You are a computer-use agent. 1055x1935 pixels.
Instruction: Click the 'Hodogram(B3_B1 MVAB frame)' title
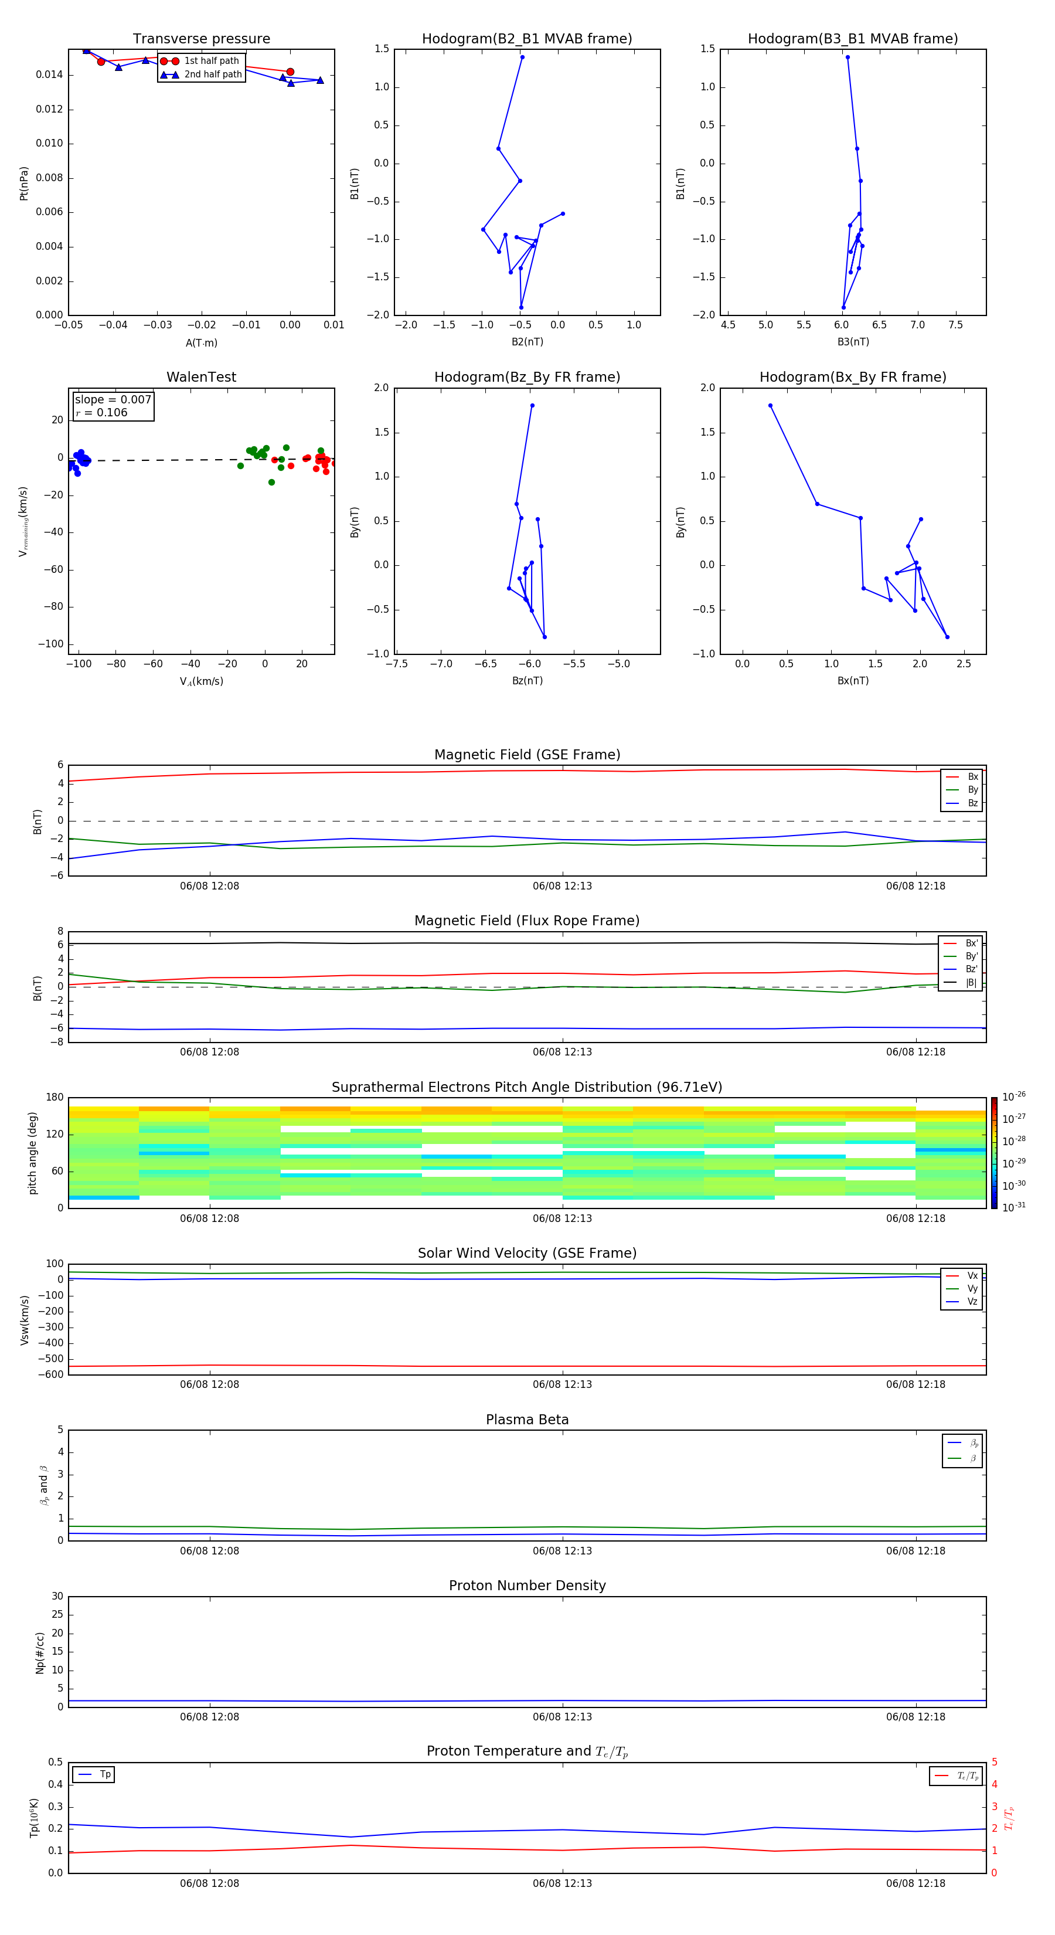(853, 39)
